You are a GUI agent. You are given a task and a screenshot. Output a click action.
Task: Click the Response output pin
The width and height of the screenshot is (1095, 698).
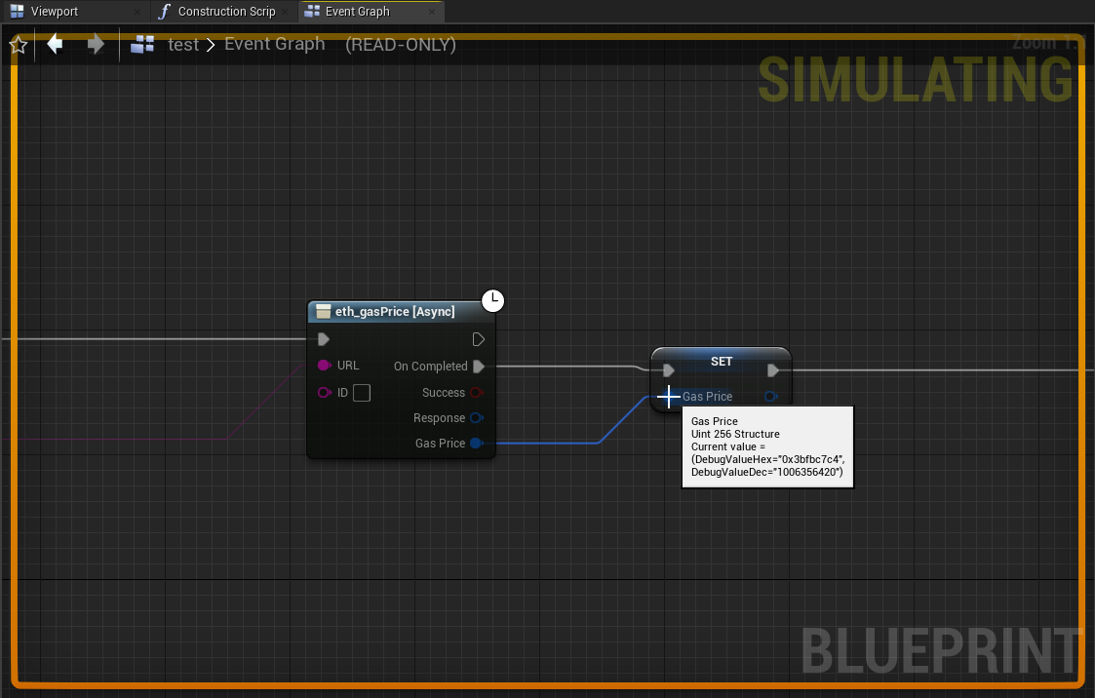(x=476, y=418)
